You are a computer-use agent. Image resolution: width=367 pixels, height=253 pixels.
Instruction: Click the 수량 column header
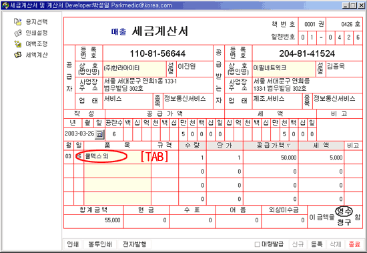coord(192,146)
